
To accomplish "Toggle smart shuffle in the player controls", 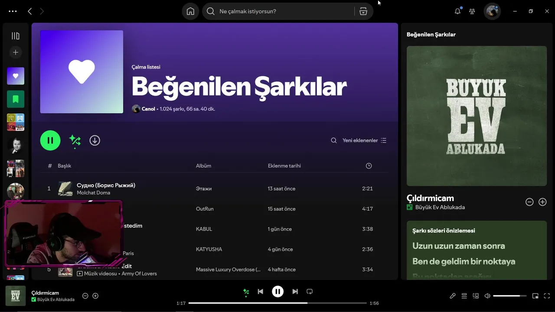I will click(246, 292).
